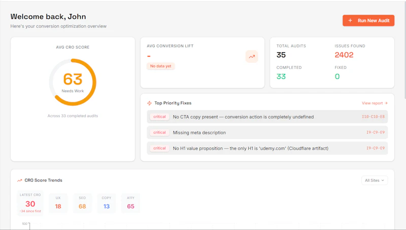
Task: Click the critical badge on No CTA copy row
Action: click(x=159, y=117)
